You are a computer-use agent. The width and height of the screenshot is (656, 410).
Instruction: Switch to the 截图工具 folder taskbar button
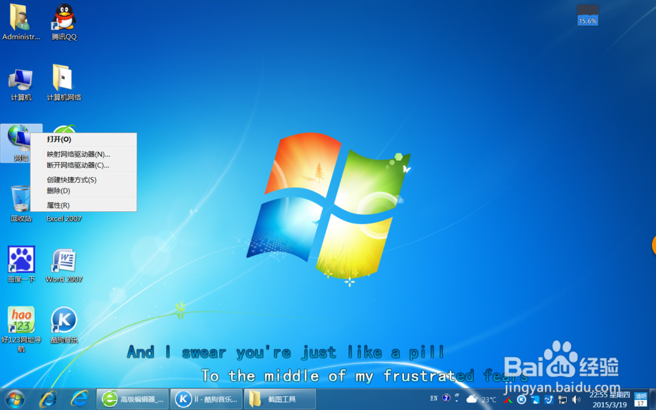[x=280, y=399]
